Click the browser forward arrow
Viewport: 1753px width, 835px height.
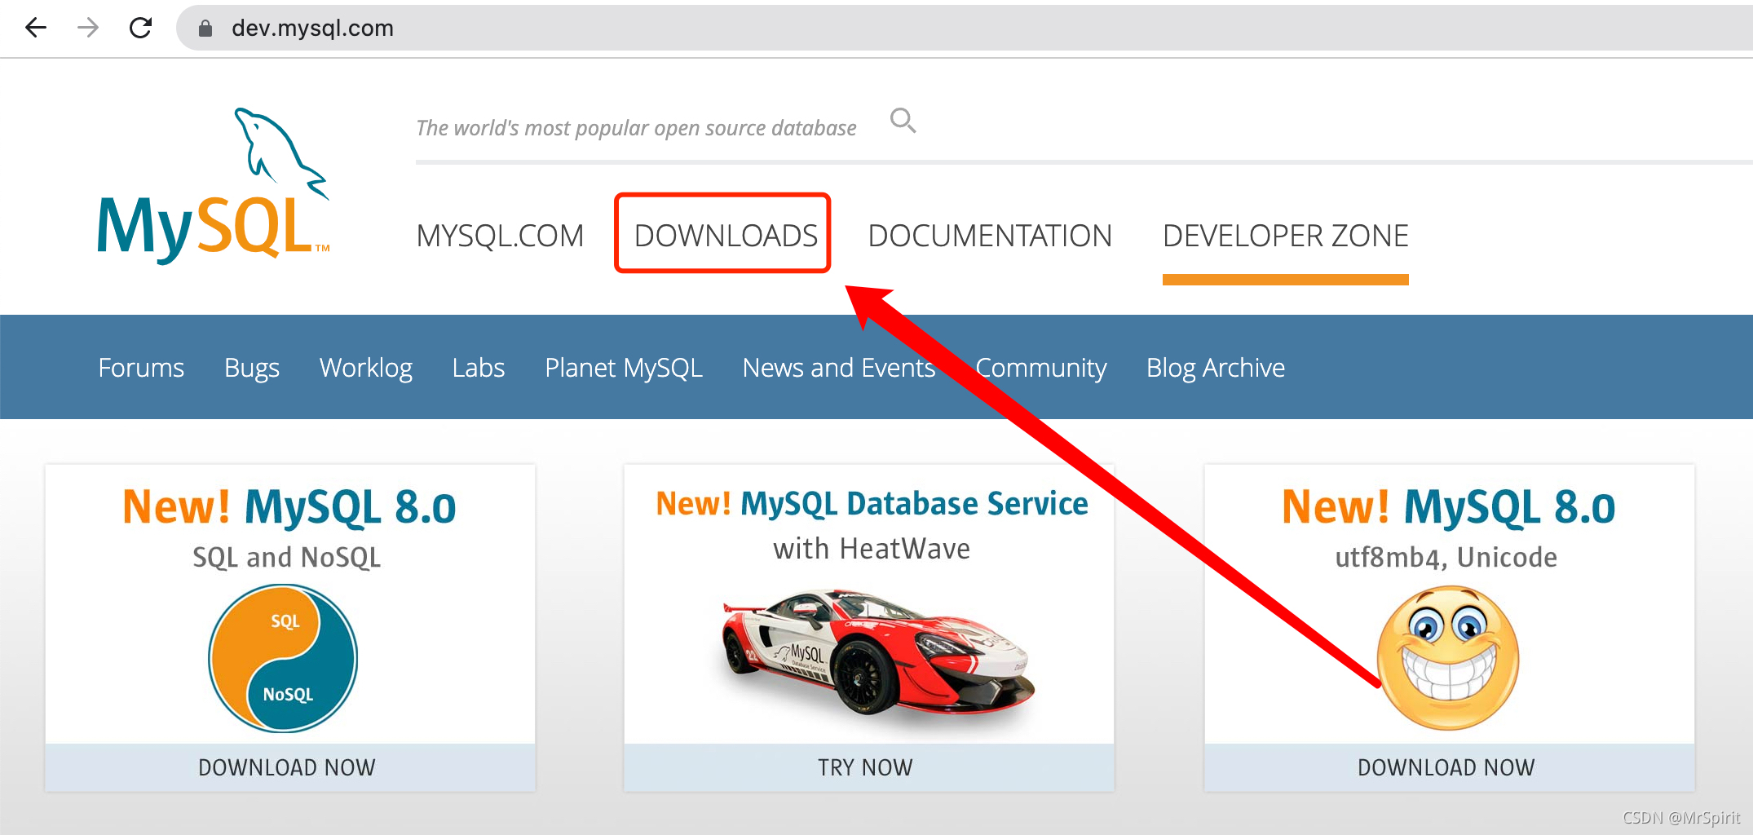click(x=88, y=28)
